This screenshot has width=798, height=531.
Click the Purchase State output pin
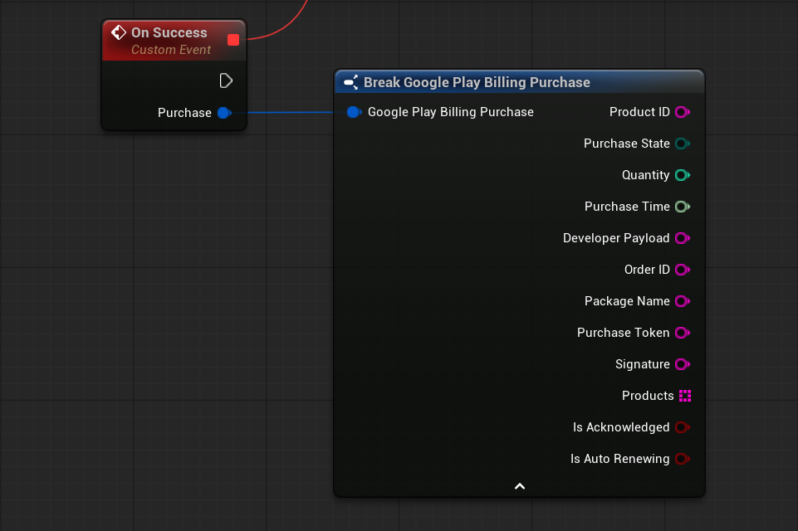pos(683,144)
